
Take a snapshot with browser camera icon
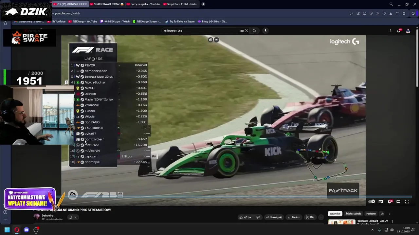tap(365, 13)
